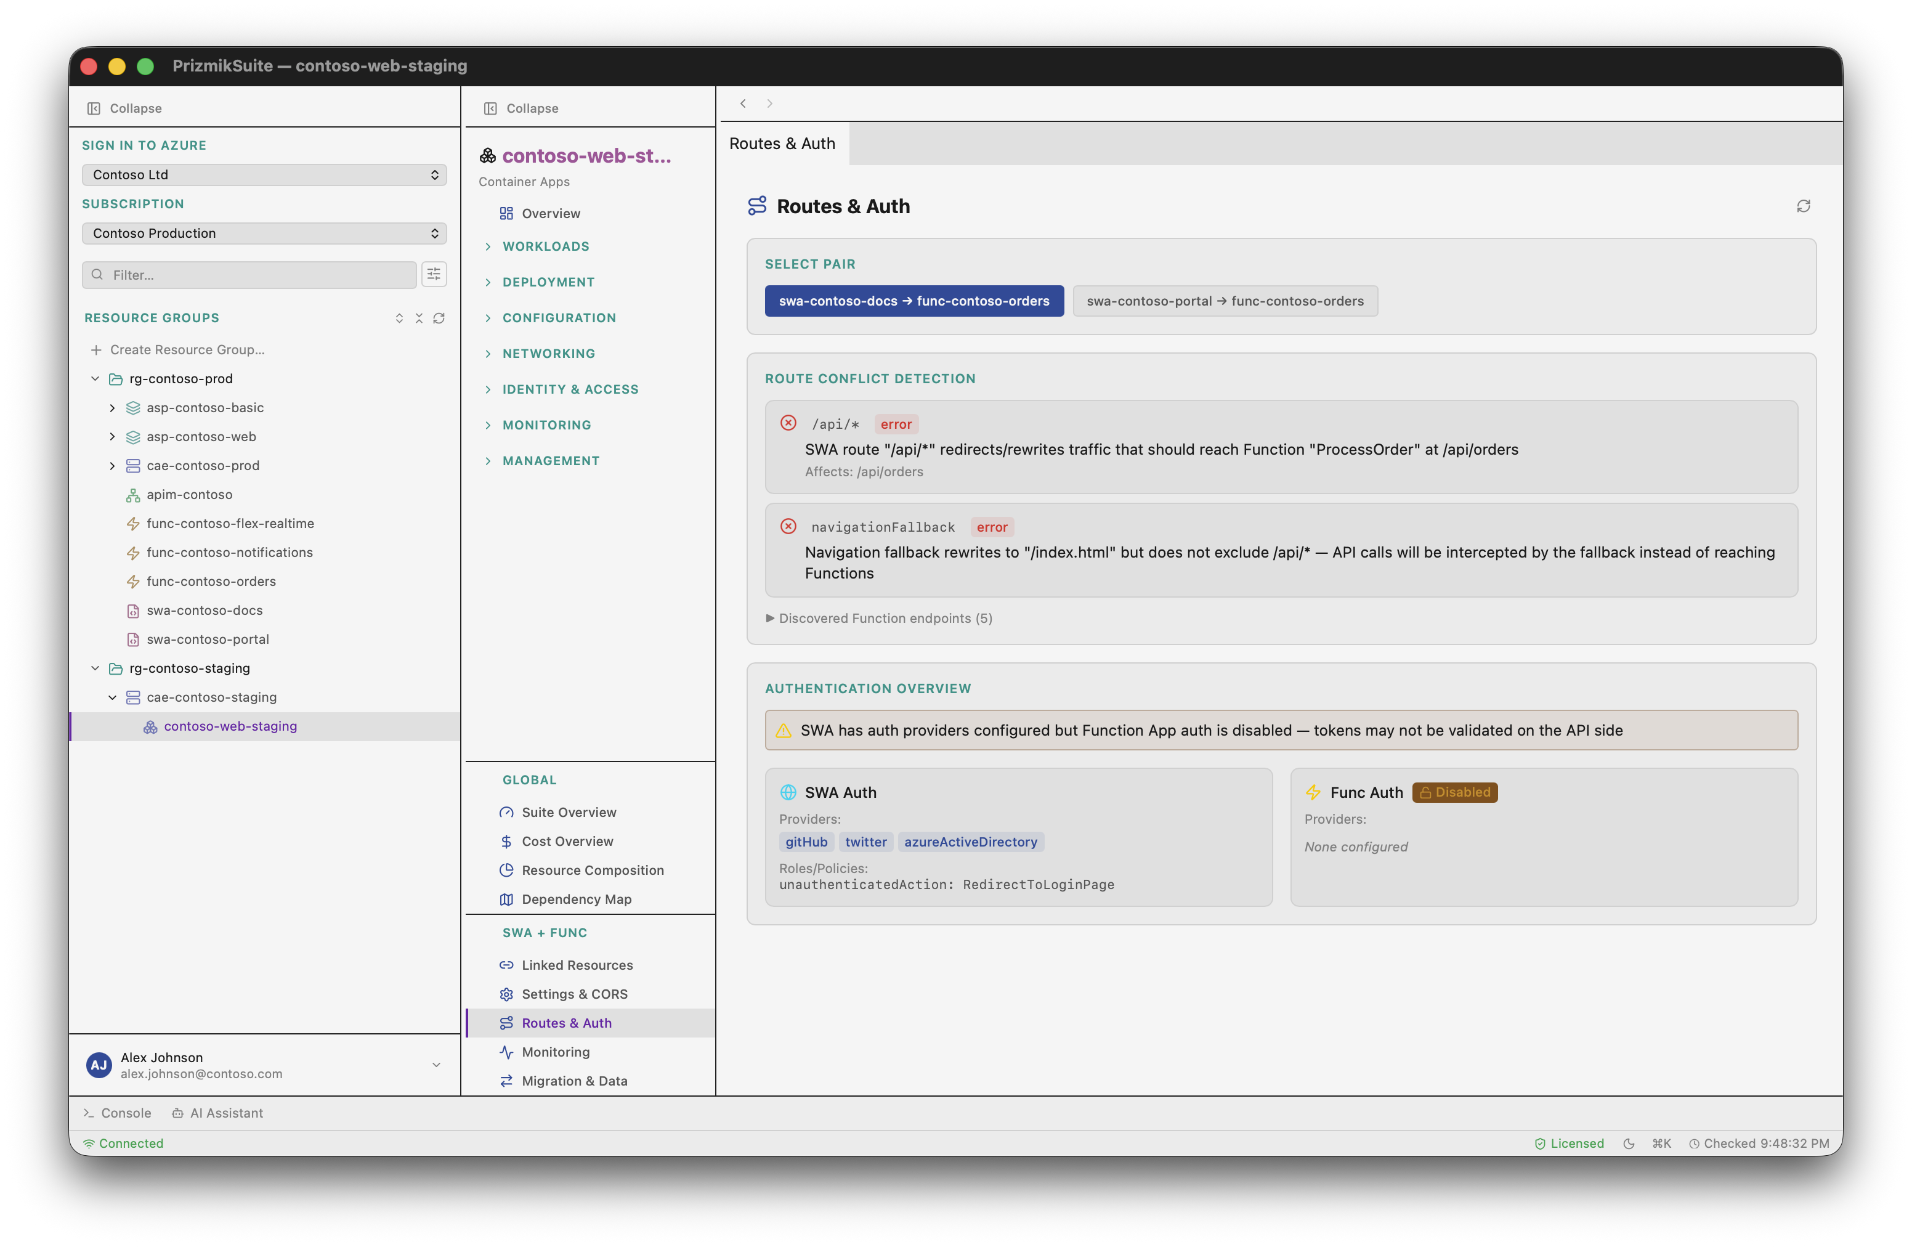
Task: Click the twitter provider tag
Action: 866,842
